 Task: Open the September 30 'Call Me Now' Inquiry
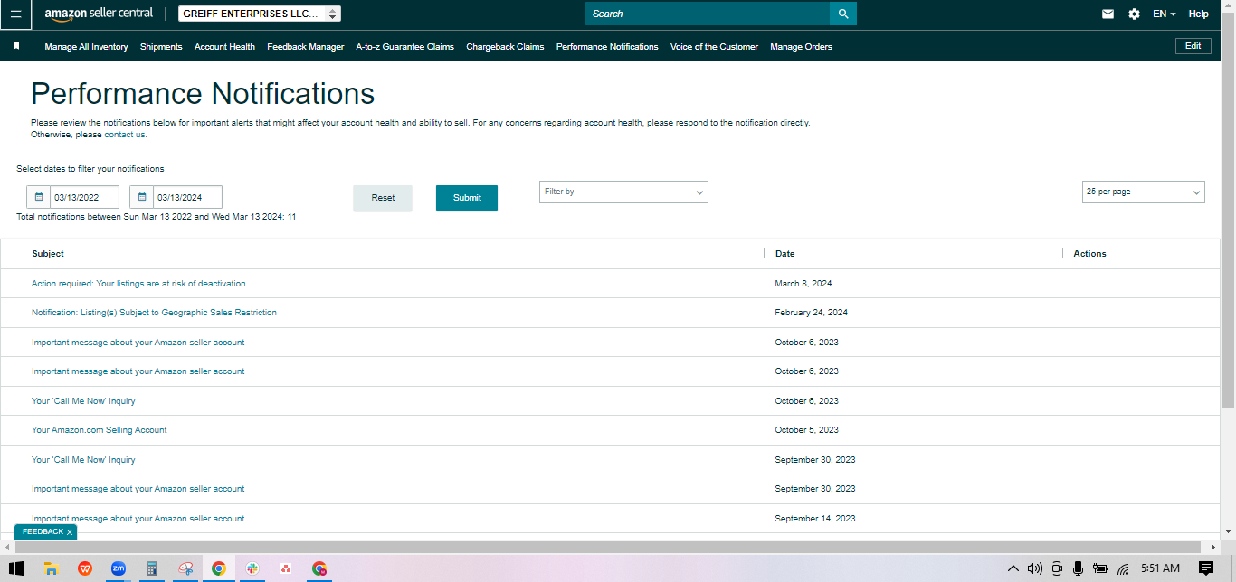tap(83, 460)
